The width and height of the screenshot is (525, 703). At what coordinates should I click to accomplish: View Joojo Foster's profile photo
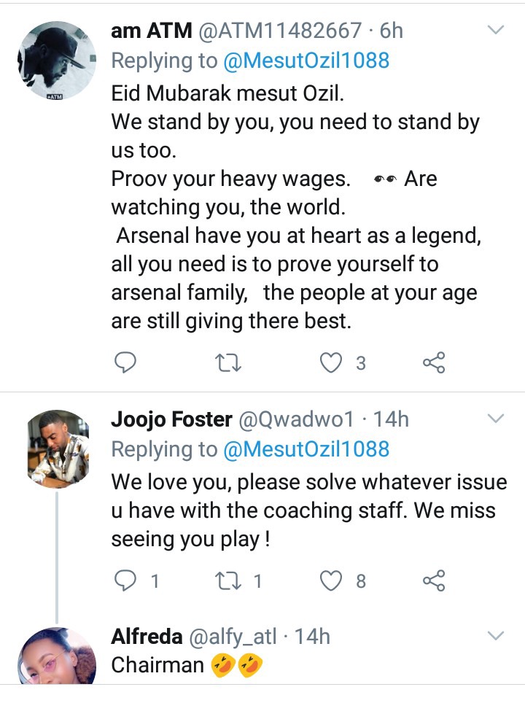(x=58, y=447)
